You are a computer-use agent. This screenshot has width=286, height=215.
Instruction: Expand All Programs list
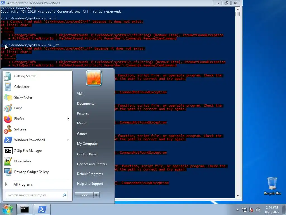(x=23, y=184)
